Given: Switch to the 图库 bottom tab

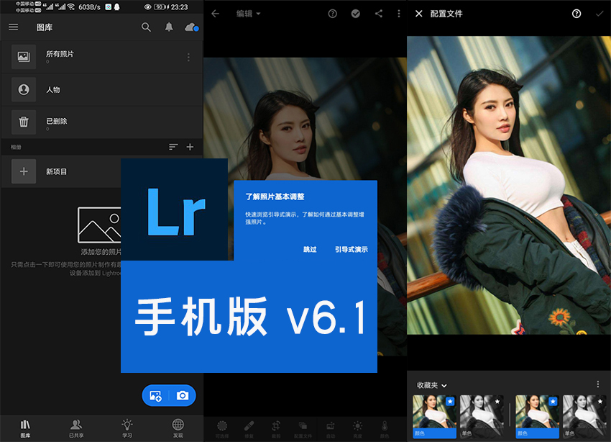Looking at the screenshot, I should [x=25, y=428].
